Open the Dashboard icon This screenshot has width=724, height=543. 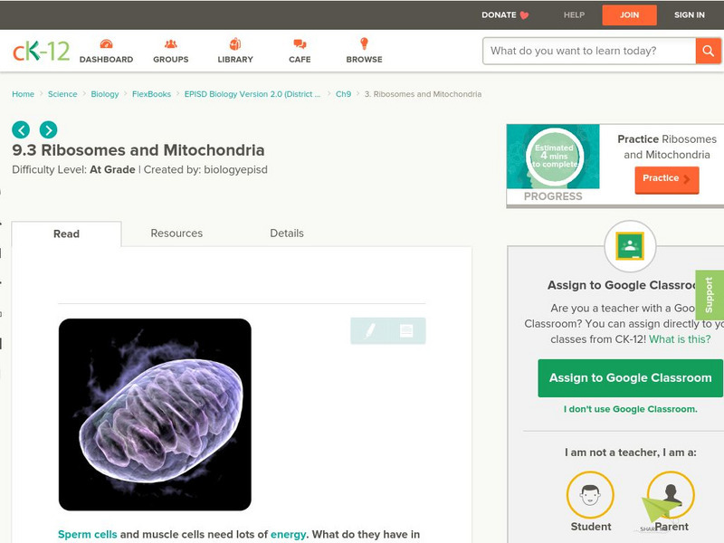pos(106,45)
